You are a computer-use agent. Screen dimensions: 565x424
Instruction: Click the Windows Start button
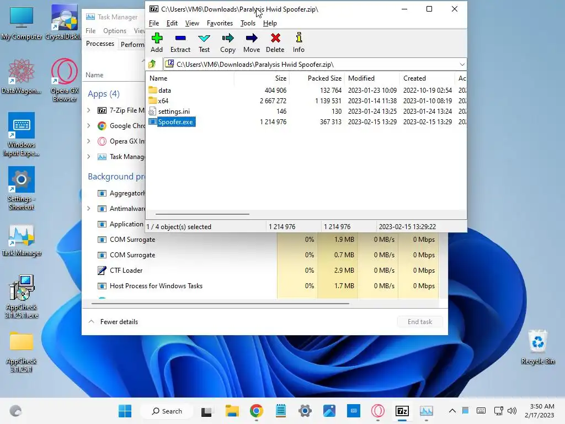pos(125,411)
